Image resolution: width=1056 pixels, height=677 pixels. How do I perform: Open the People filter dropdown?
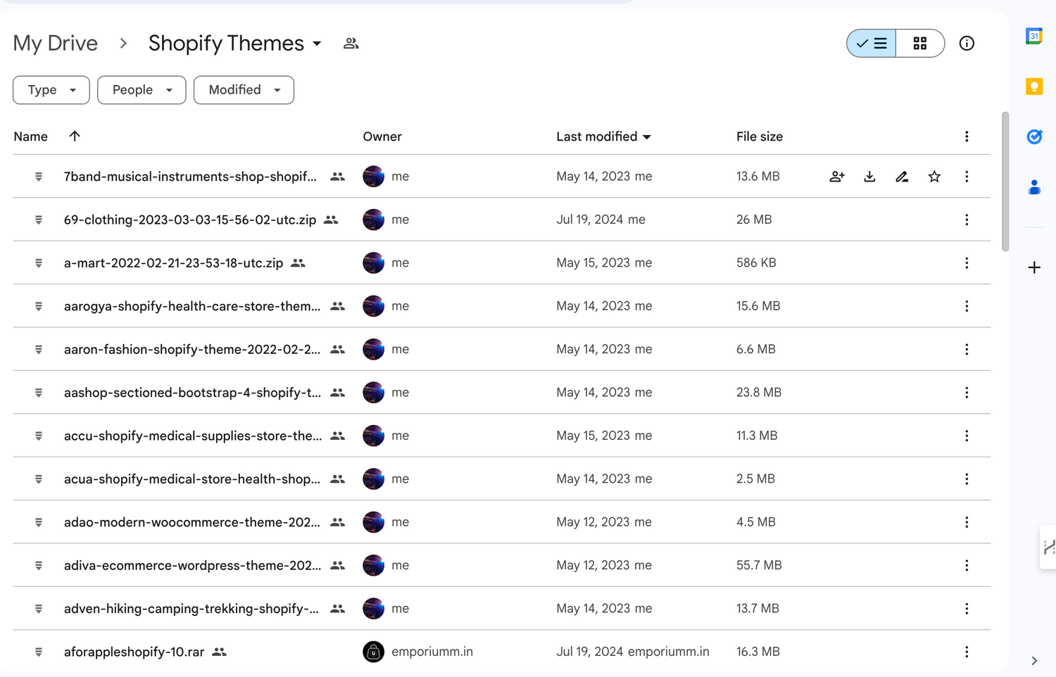(x=142, y=90)
